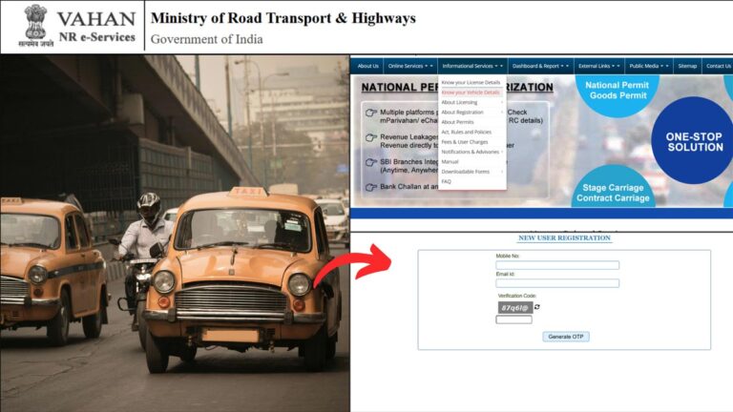Image resolution: width=733 pixels, height=412 pixels.
Task: Click the Ministry of Road Transport & Highways text
Action: coord(283,18)
